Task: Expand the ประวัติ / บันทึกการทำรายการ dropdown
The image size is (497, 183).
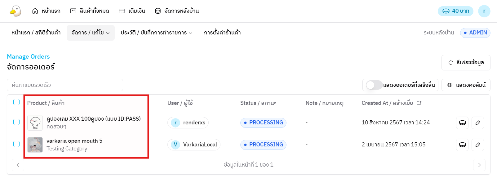Action: pyautogui.click(x=157, y=33)
